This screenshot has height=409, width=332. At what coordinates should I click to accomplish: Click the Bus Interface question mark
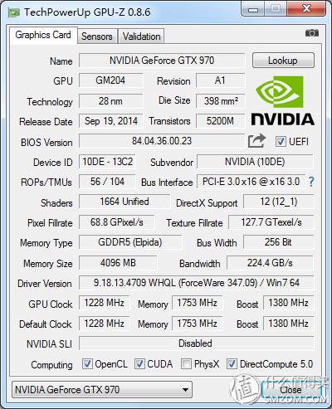click(x=311, y=182)
